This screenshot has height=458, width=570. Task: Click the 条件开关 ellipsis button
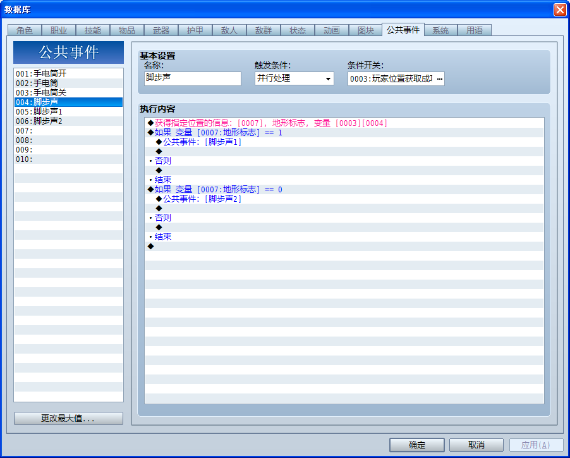(439, 79)
